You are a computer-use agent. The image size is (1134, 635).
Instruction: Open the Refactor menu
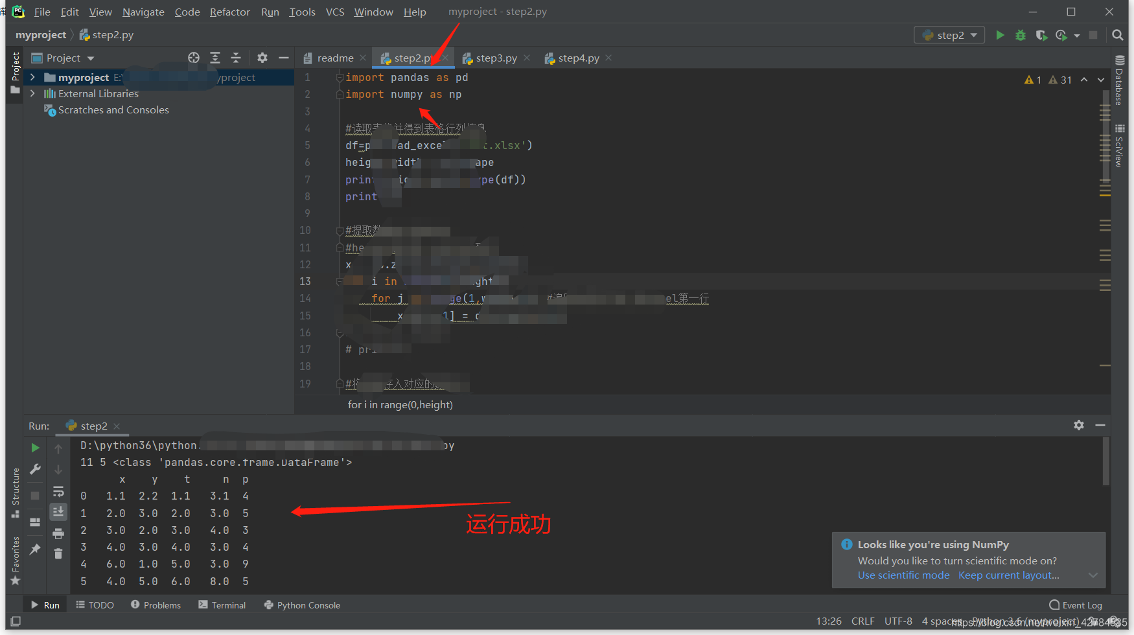pyautogui.click(x=229, y=12)
